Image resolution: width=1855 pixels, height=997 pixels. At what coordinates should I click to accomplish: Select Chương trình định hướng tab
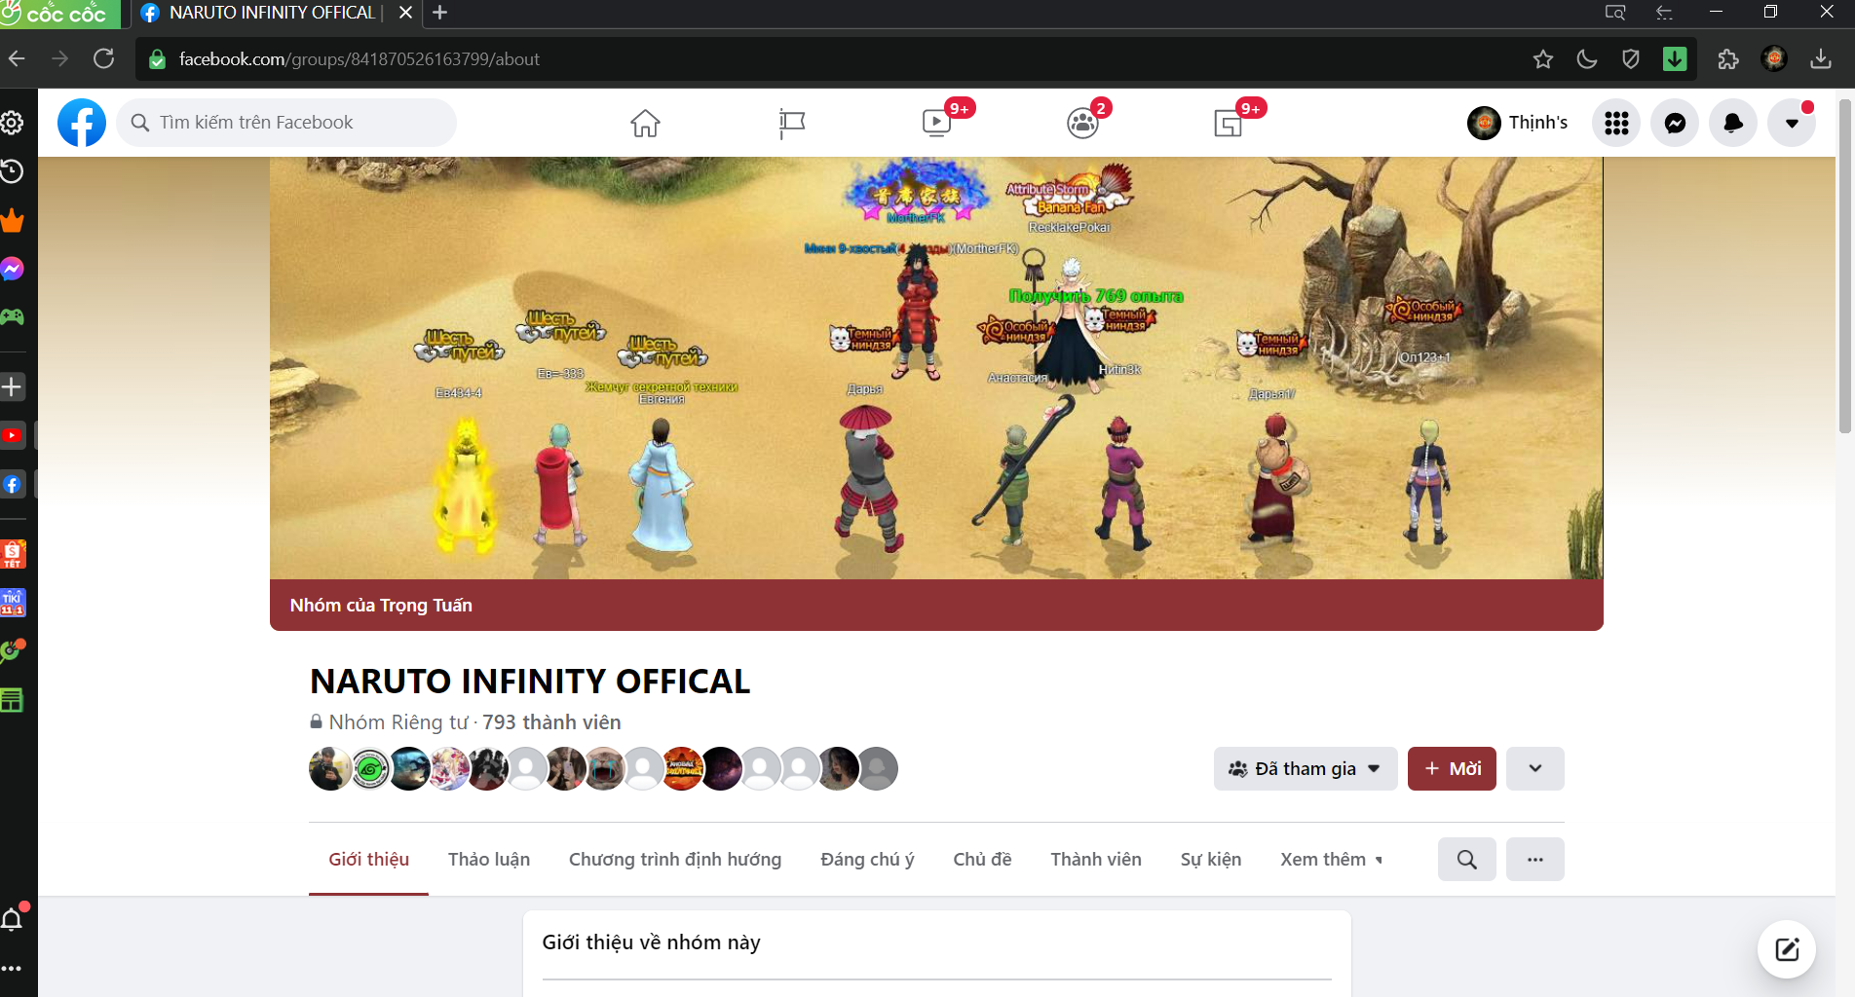click(x=675, y=860)
